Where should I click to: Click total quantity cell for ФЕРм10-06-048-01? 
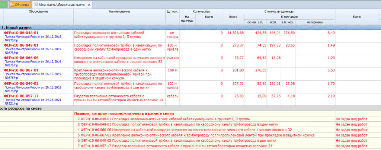click(209, 36)
